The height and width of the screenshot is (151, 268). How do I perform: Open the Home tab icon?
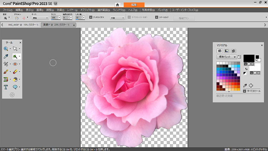click(118, 5)
